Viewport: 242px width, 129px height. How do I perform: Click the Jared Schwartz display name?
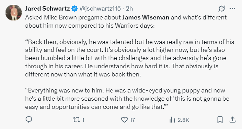click(47, 9)
